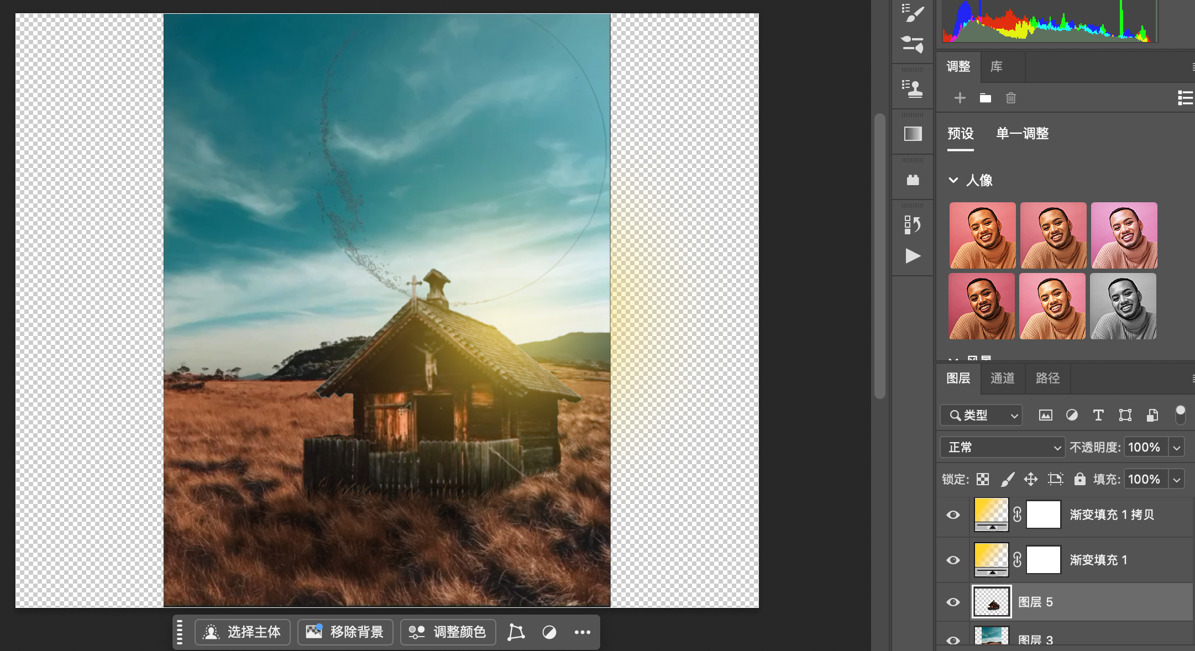Hide the 渐变填充 1 layer
1195x651 pixels.
click(953, 560)
